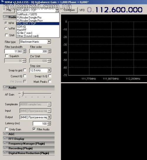The height and width of the screenshot is (160, 147).
Task: Click the AF Gain slider handle
Action: tap(22, 94)
